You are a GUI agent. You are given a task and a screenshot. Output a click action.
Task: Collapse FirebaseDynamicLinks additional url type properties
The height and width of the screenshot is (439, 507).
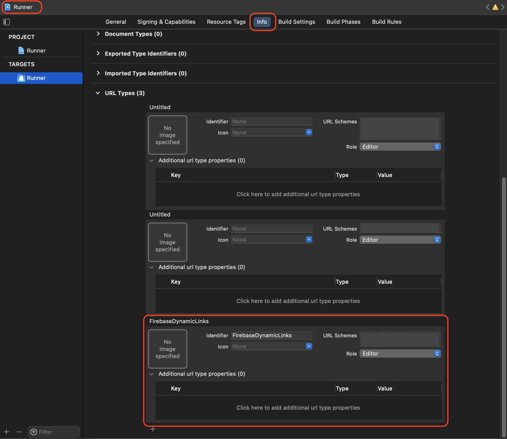(x=151, y=374)
